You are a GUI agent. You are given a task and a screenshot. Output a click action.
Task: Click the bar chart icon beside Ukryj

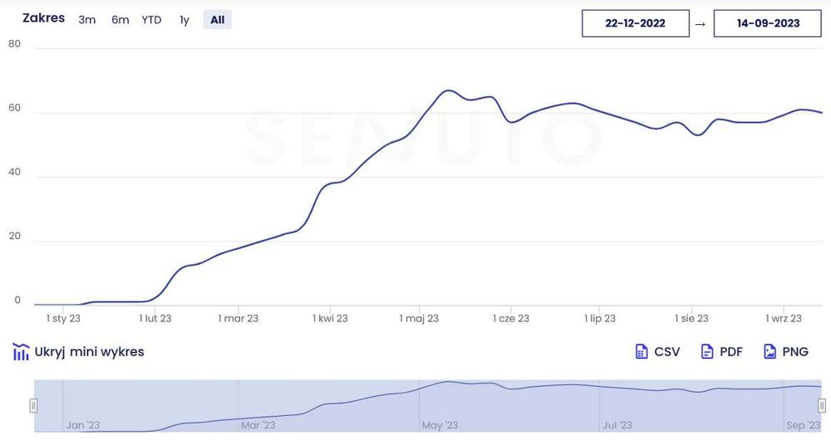click(21, 352)
